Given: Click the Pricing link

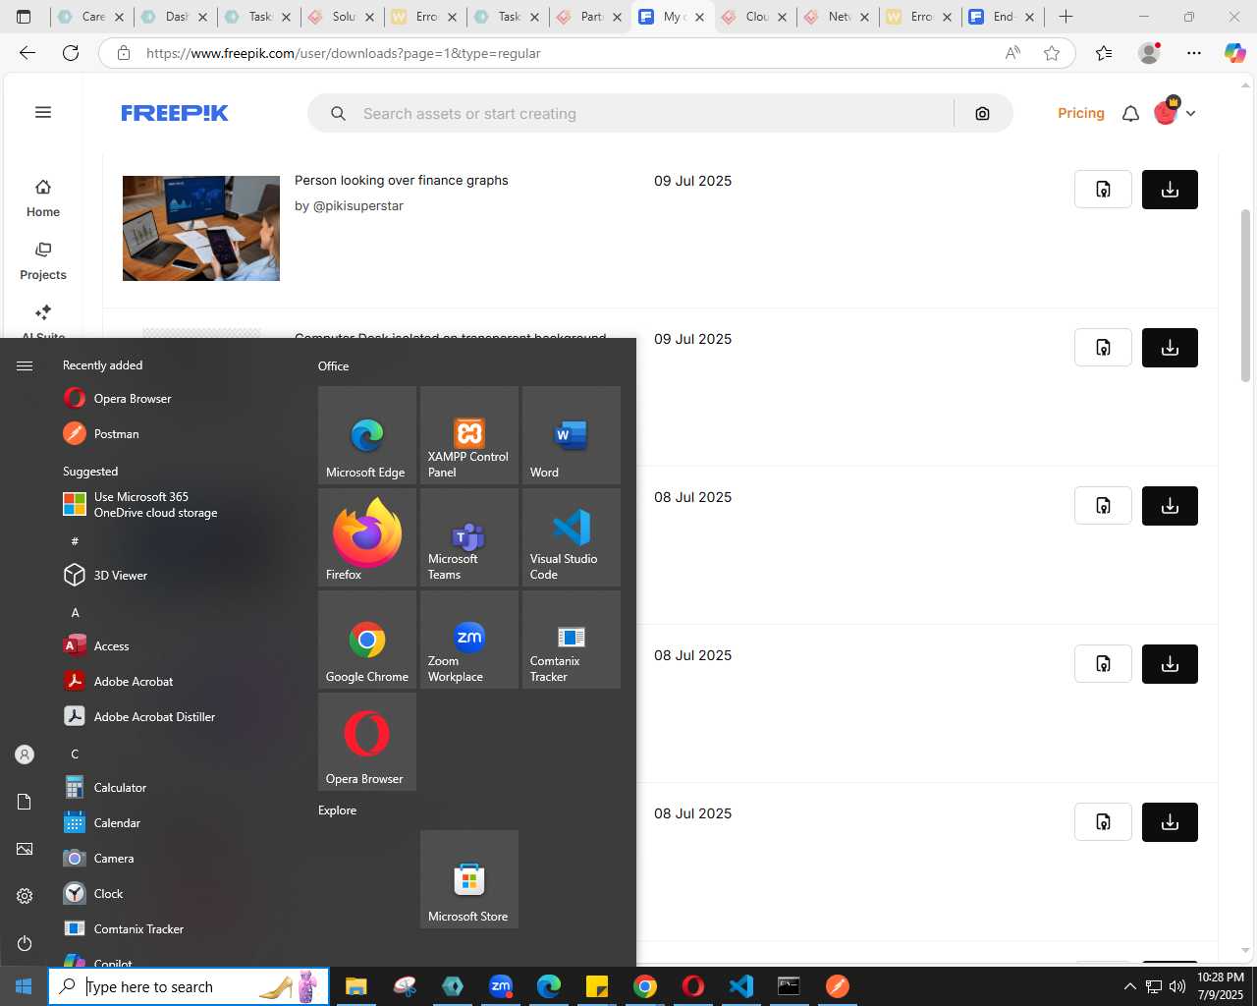Looking at the screenshot, I should (1081, 113).
